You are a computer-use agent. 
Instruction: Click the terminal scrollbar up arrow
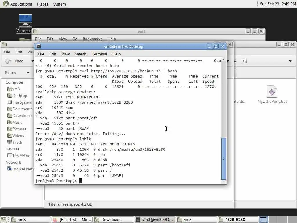tap(224, 60)
